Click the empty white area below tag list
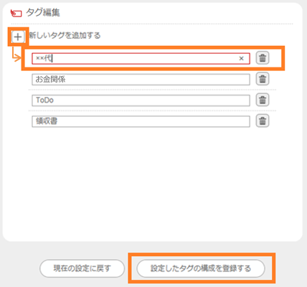This screenshot has width=307, height=287. (152, 184)
